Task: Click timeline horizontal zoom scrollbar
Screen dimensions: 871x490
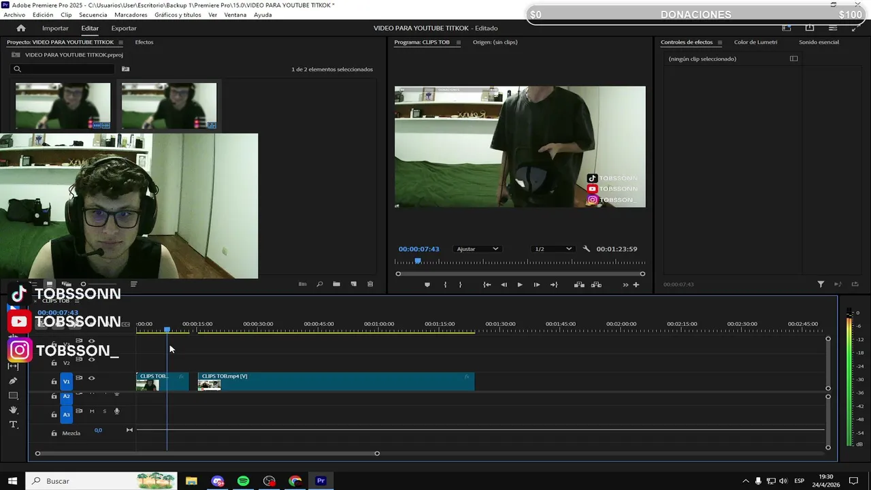Action: [x=207, y=453]
